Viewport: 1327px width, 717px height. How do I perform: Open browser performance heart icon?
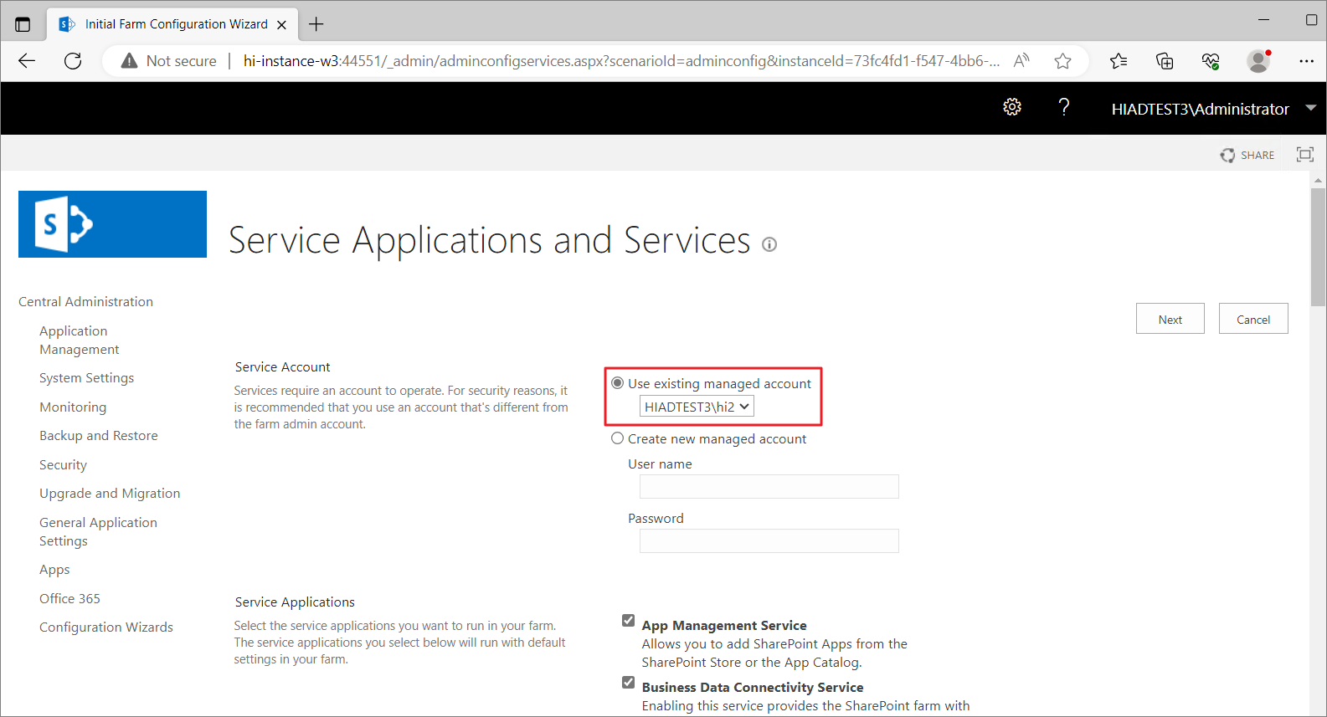(1211, 60)
